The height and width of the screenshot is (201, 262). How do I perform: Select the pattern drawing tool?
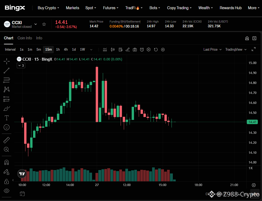[x=7, y=89]
